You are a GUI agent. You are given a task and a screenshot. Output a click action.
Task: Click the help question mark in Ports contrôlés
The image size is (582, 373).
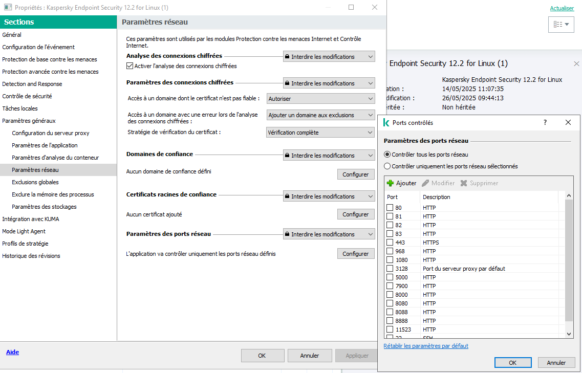[545, 122]
